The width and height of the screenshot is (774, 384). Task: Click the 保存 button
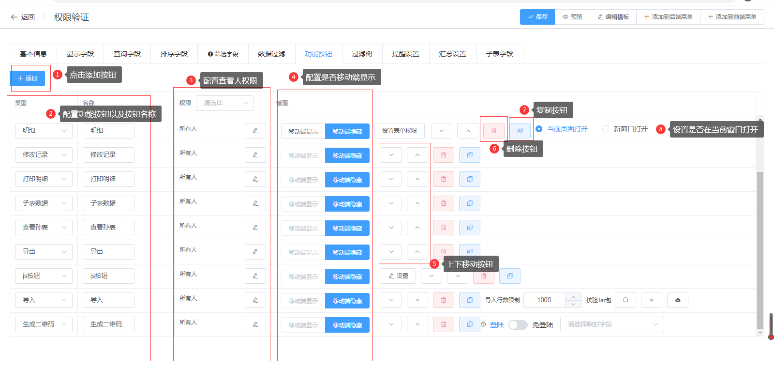coord(537,17)
